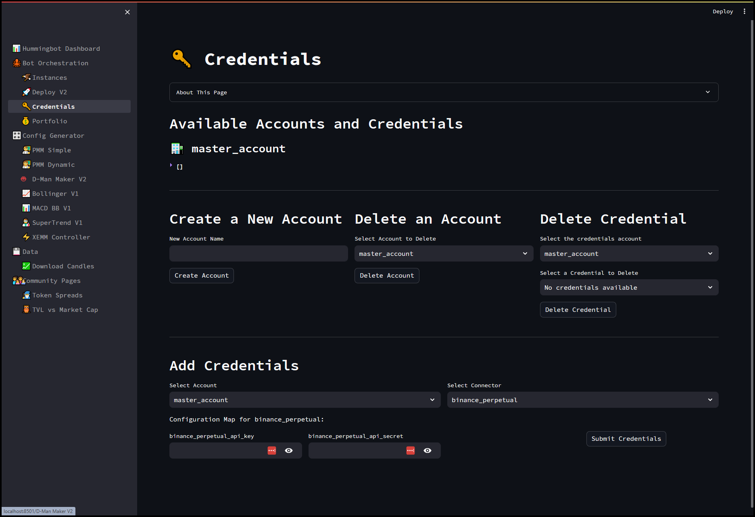The image size is (755, 517).
Task: Open Select Account to Delete dropdown
Action: tap(444, 253)
